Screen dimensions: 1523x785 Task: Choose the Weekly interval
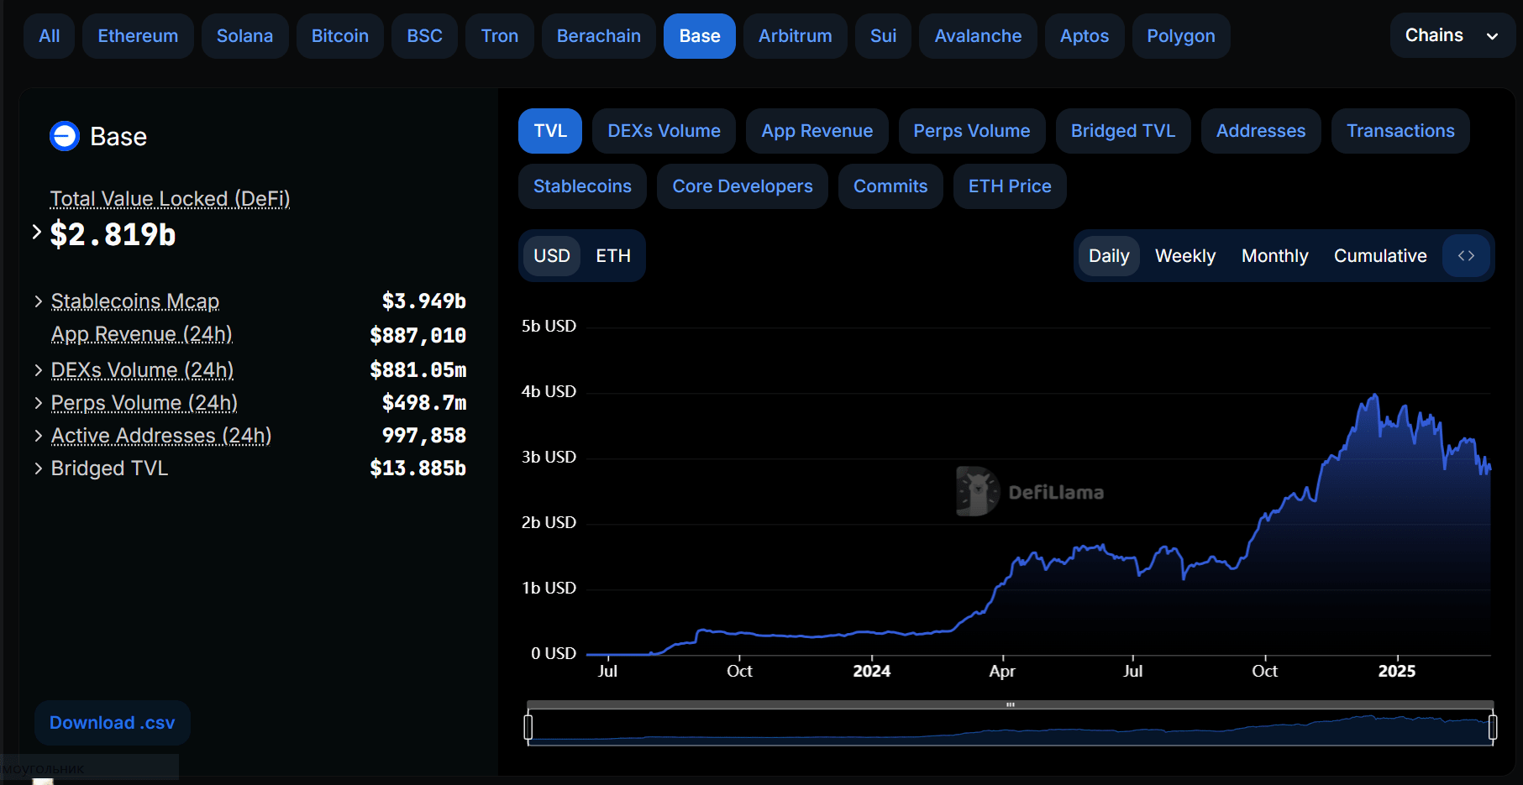(1185, 256)
